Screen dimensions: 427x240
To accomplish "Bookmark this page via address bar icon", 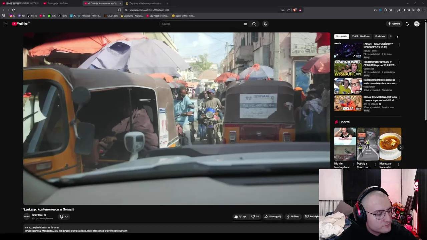I will click(120, 10).
